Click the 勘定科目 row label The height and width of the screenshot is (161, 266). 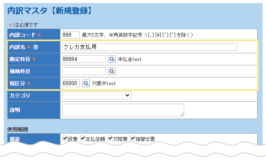(20, 59)
